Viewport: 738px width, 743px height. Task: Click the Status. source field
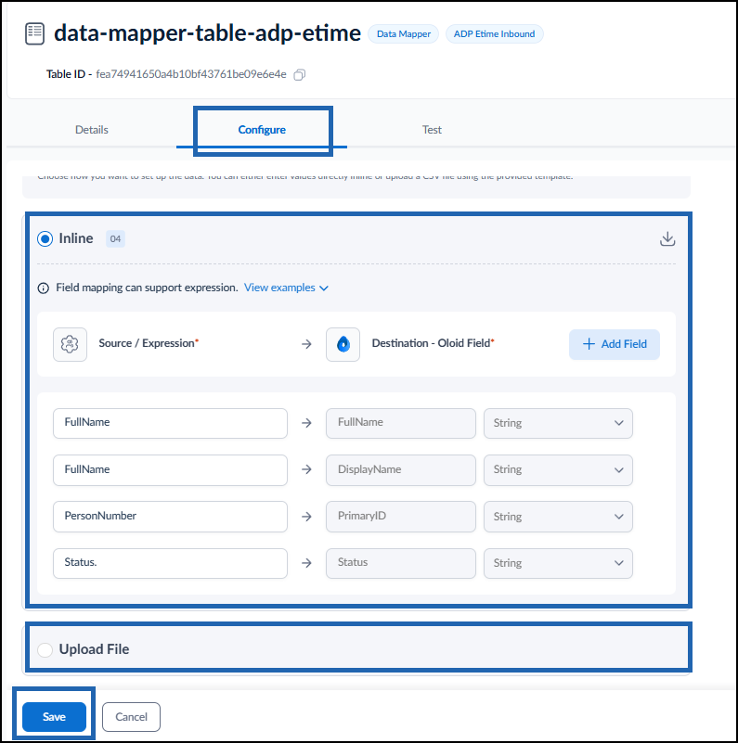pos(170,563)
